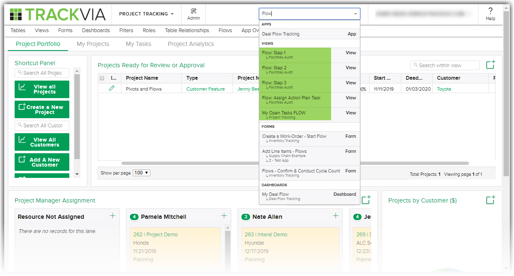Click the TrackVia logo
Viewport: 514px width, 276px height.
click(x=58, y=14)
